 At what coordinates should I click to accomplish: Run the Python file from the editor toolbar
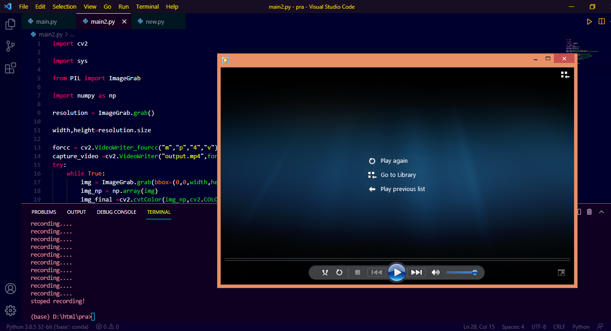589,21
